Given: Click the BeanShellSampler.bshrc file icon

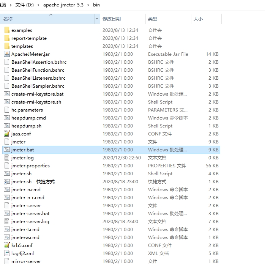Looking at the screenshot, I should point(7,86).
